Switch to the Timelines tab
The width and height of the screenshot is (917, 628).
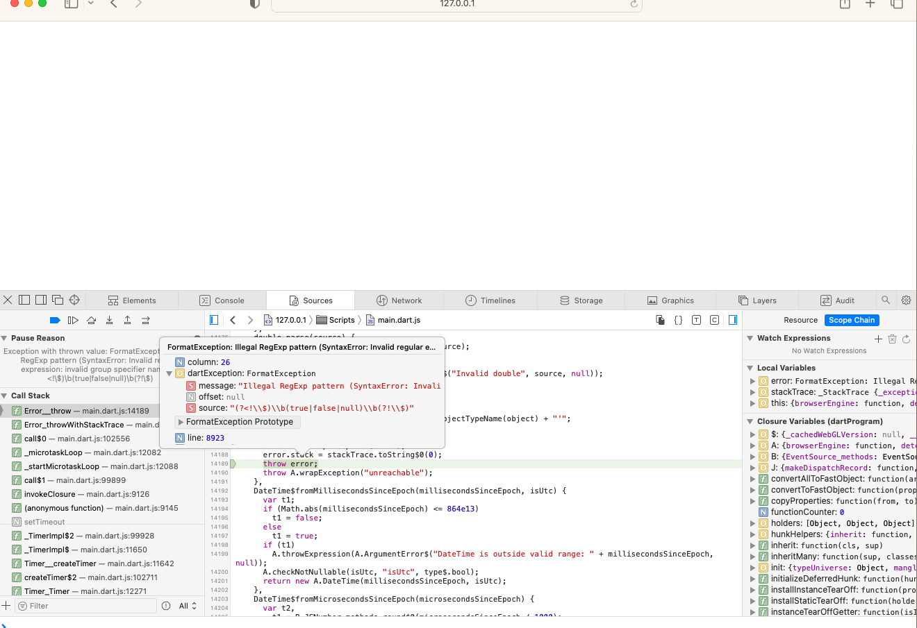pos(490,300)
